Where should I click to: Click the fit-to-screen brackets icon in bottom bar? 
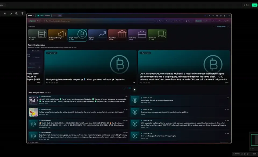[x=242, y=154]
